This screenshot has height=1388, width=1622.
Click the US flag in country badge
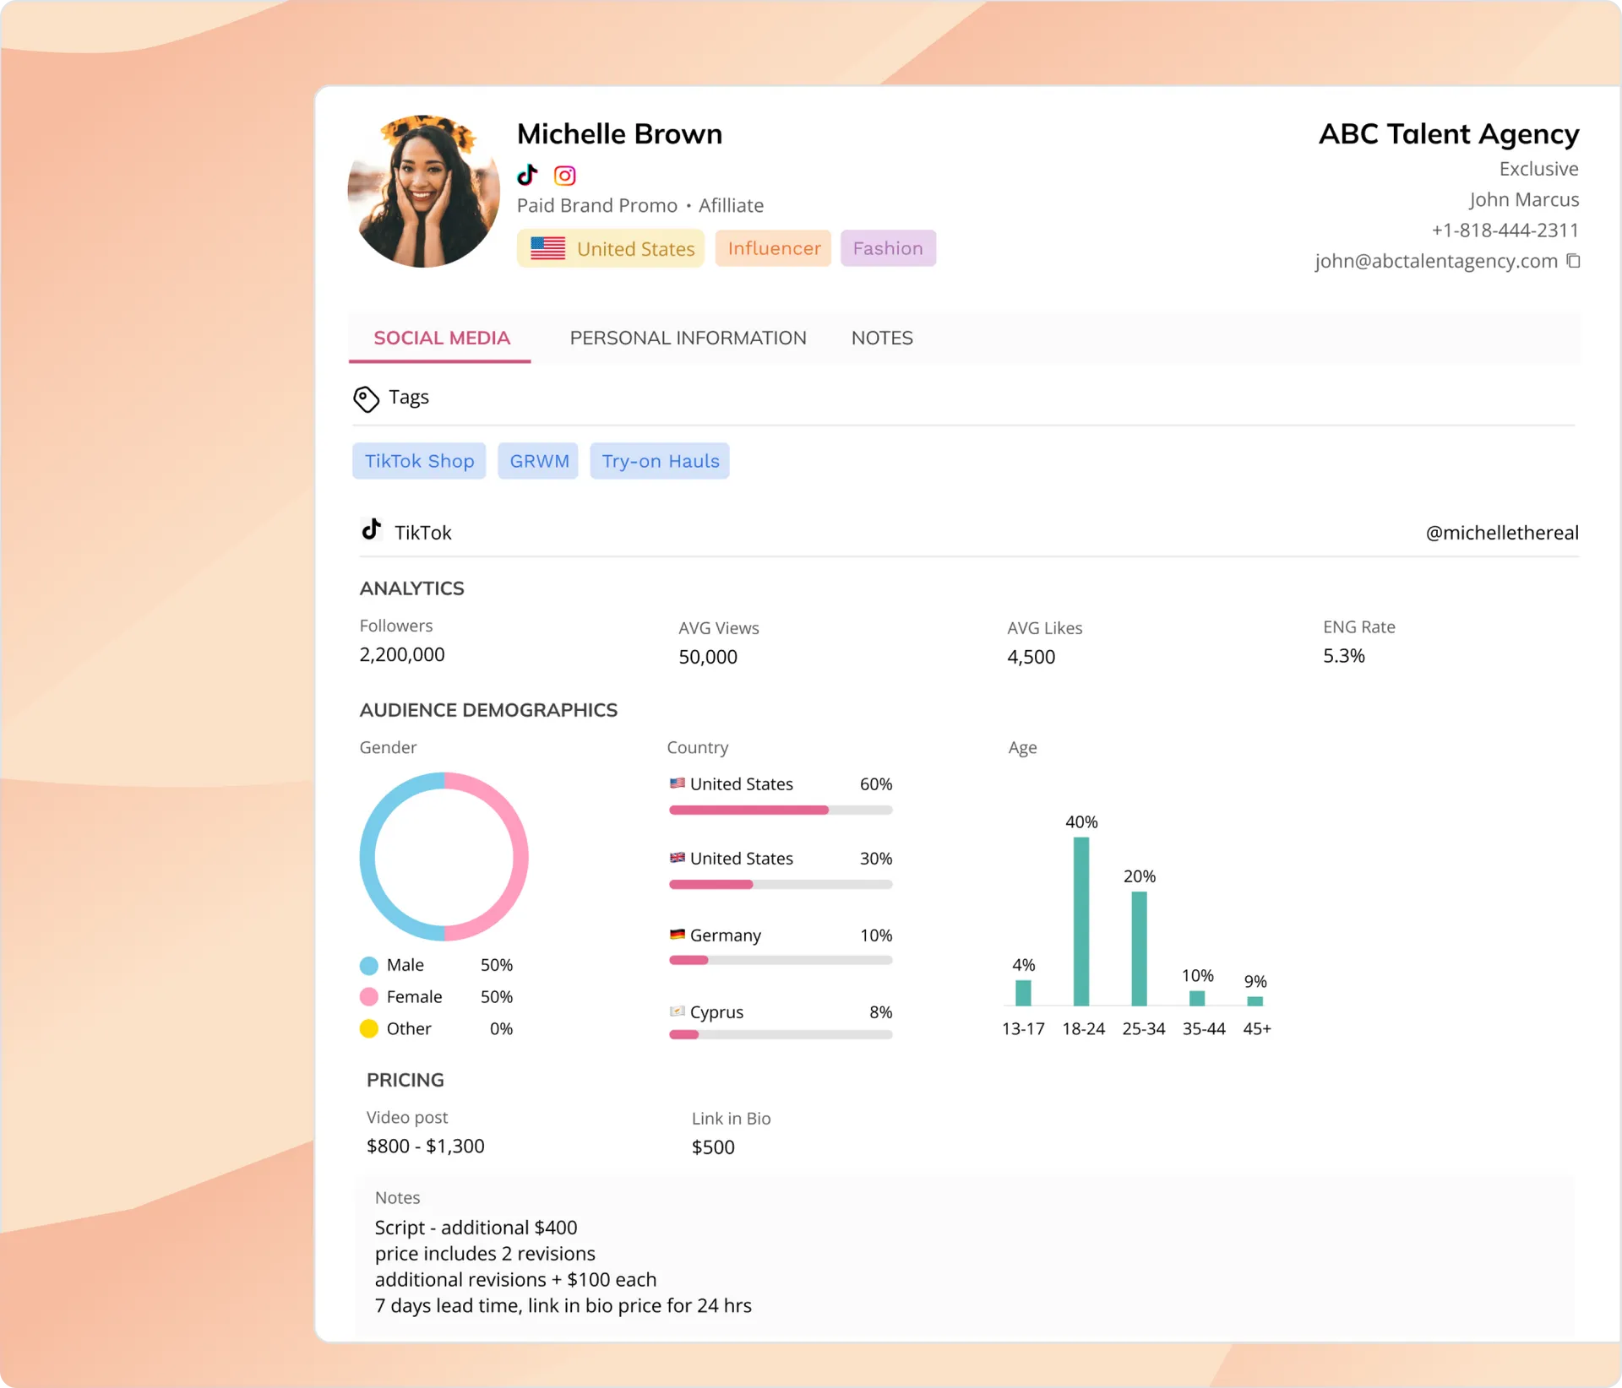tap(547, 248)
